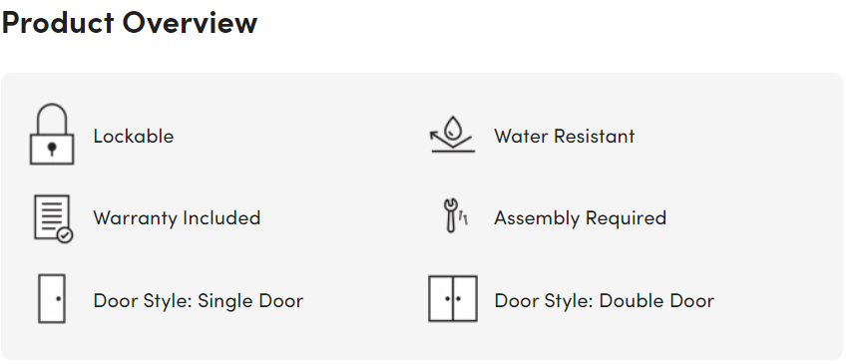Click the Warranty Included document icon
The width and height of the screenshot is (863, 364).
click(x=54, y=218)
